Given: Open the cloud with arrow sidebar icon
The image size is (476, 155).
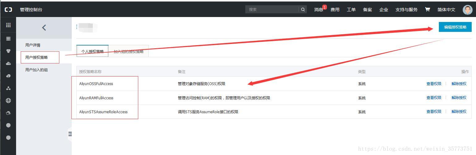Looking at the screenshot, I should pyautogui.click(x=8, y=76).
